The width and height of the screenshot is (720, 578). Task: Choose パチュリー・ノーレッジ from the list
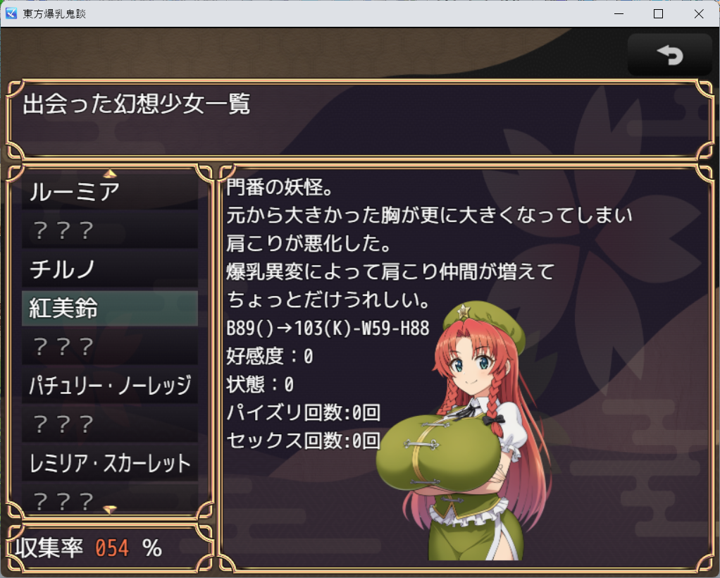[110, 386]
